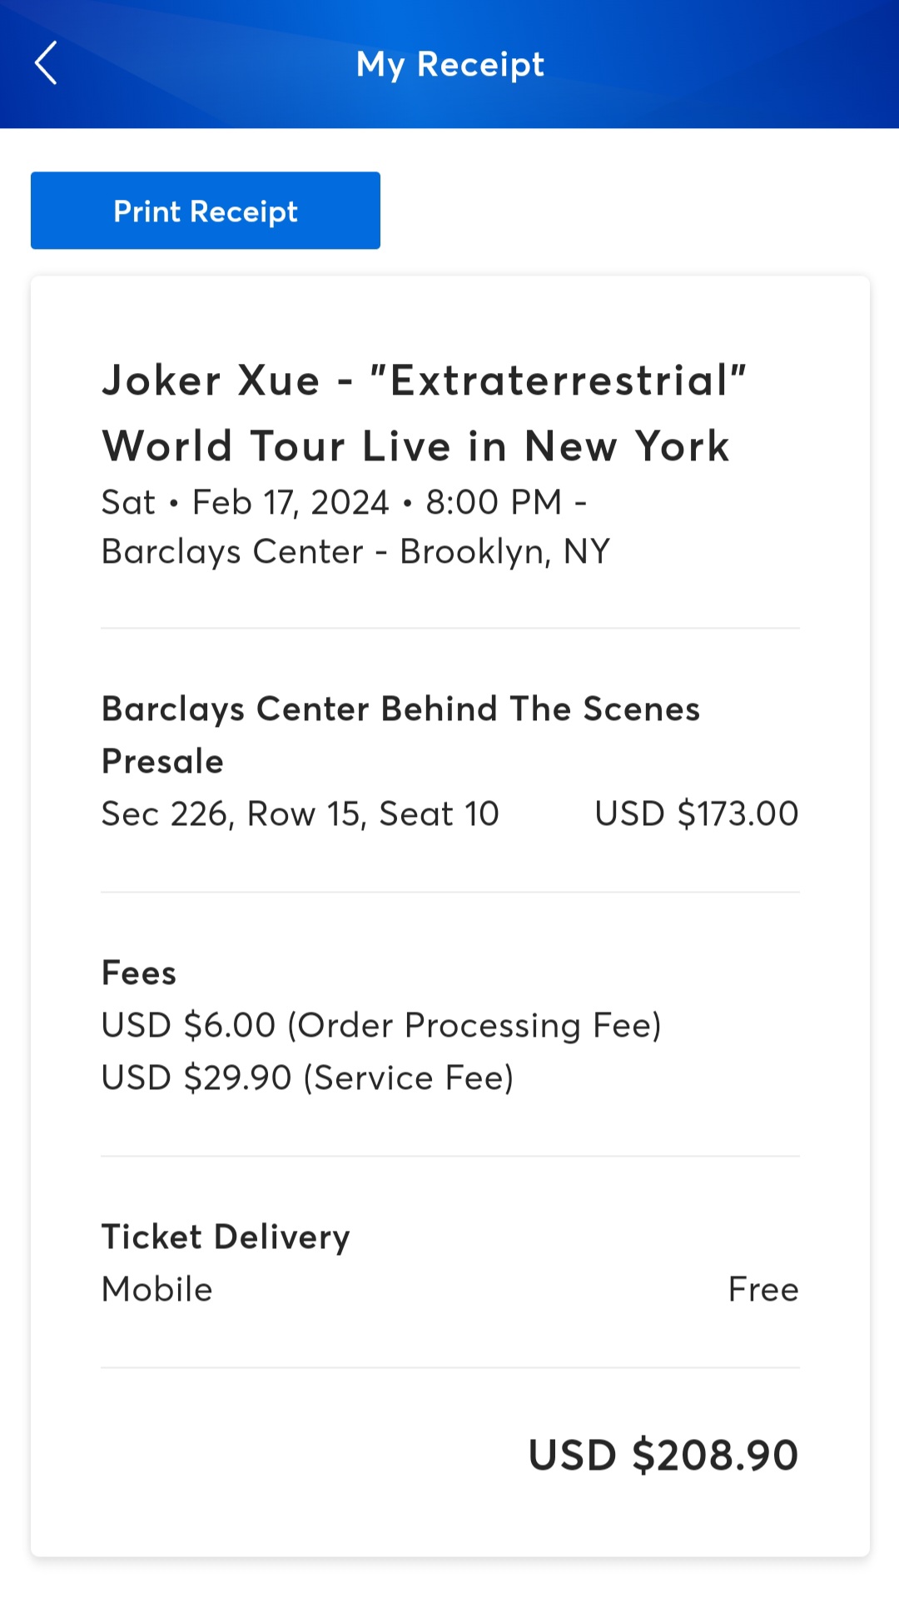
Task: Tap the USD $173.00 ticket price
Action: (696, 814)
